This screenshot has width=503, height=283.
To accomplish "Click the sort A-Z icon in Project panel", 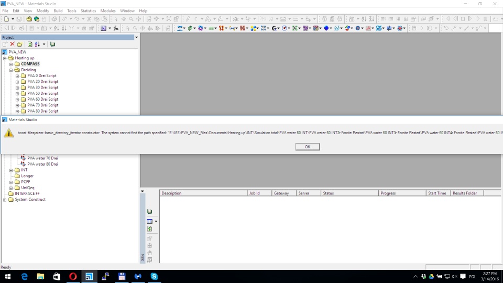I will coord(37,44).
